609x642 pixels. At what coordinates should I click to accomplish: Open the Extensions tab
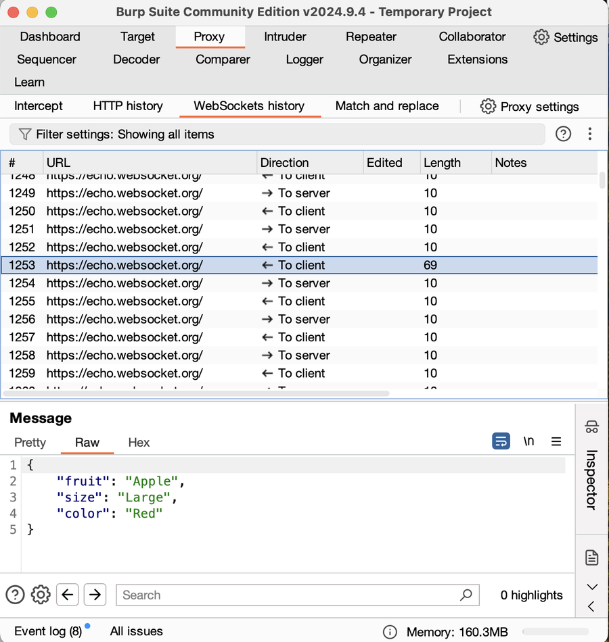point(477,59)
